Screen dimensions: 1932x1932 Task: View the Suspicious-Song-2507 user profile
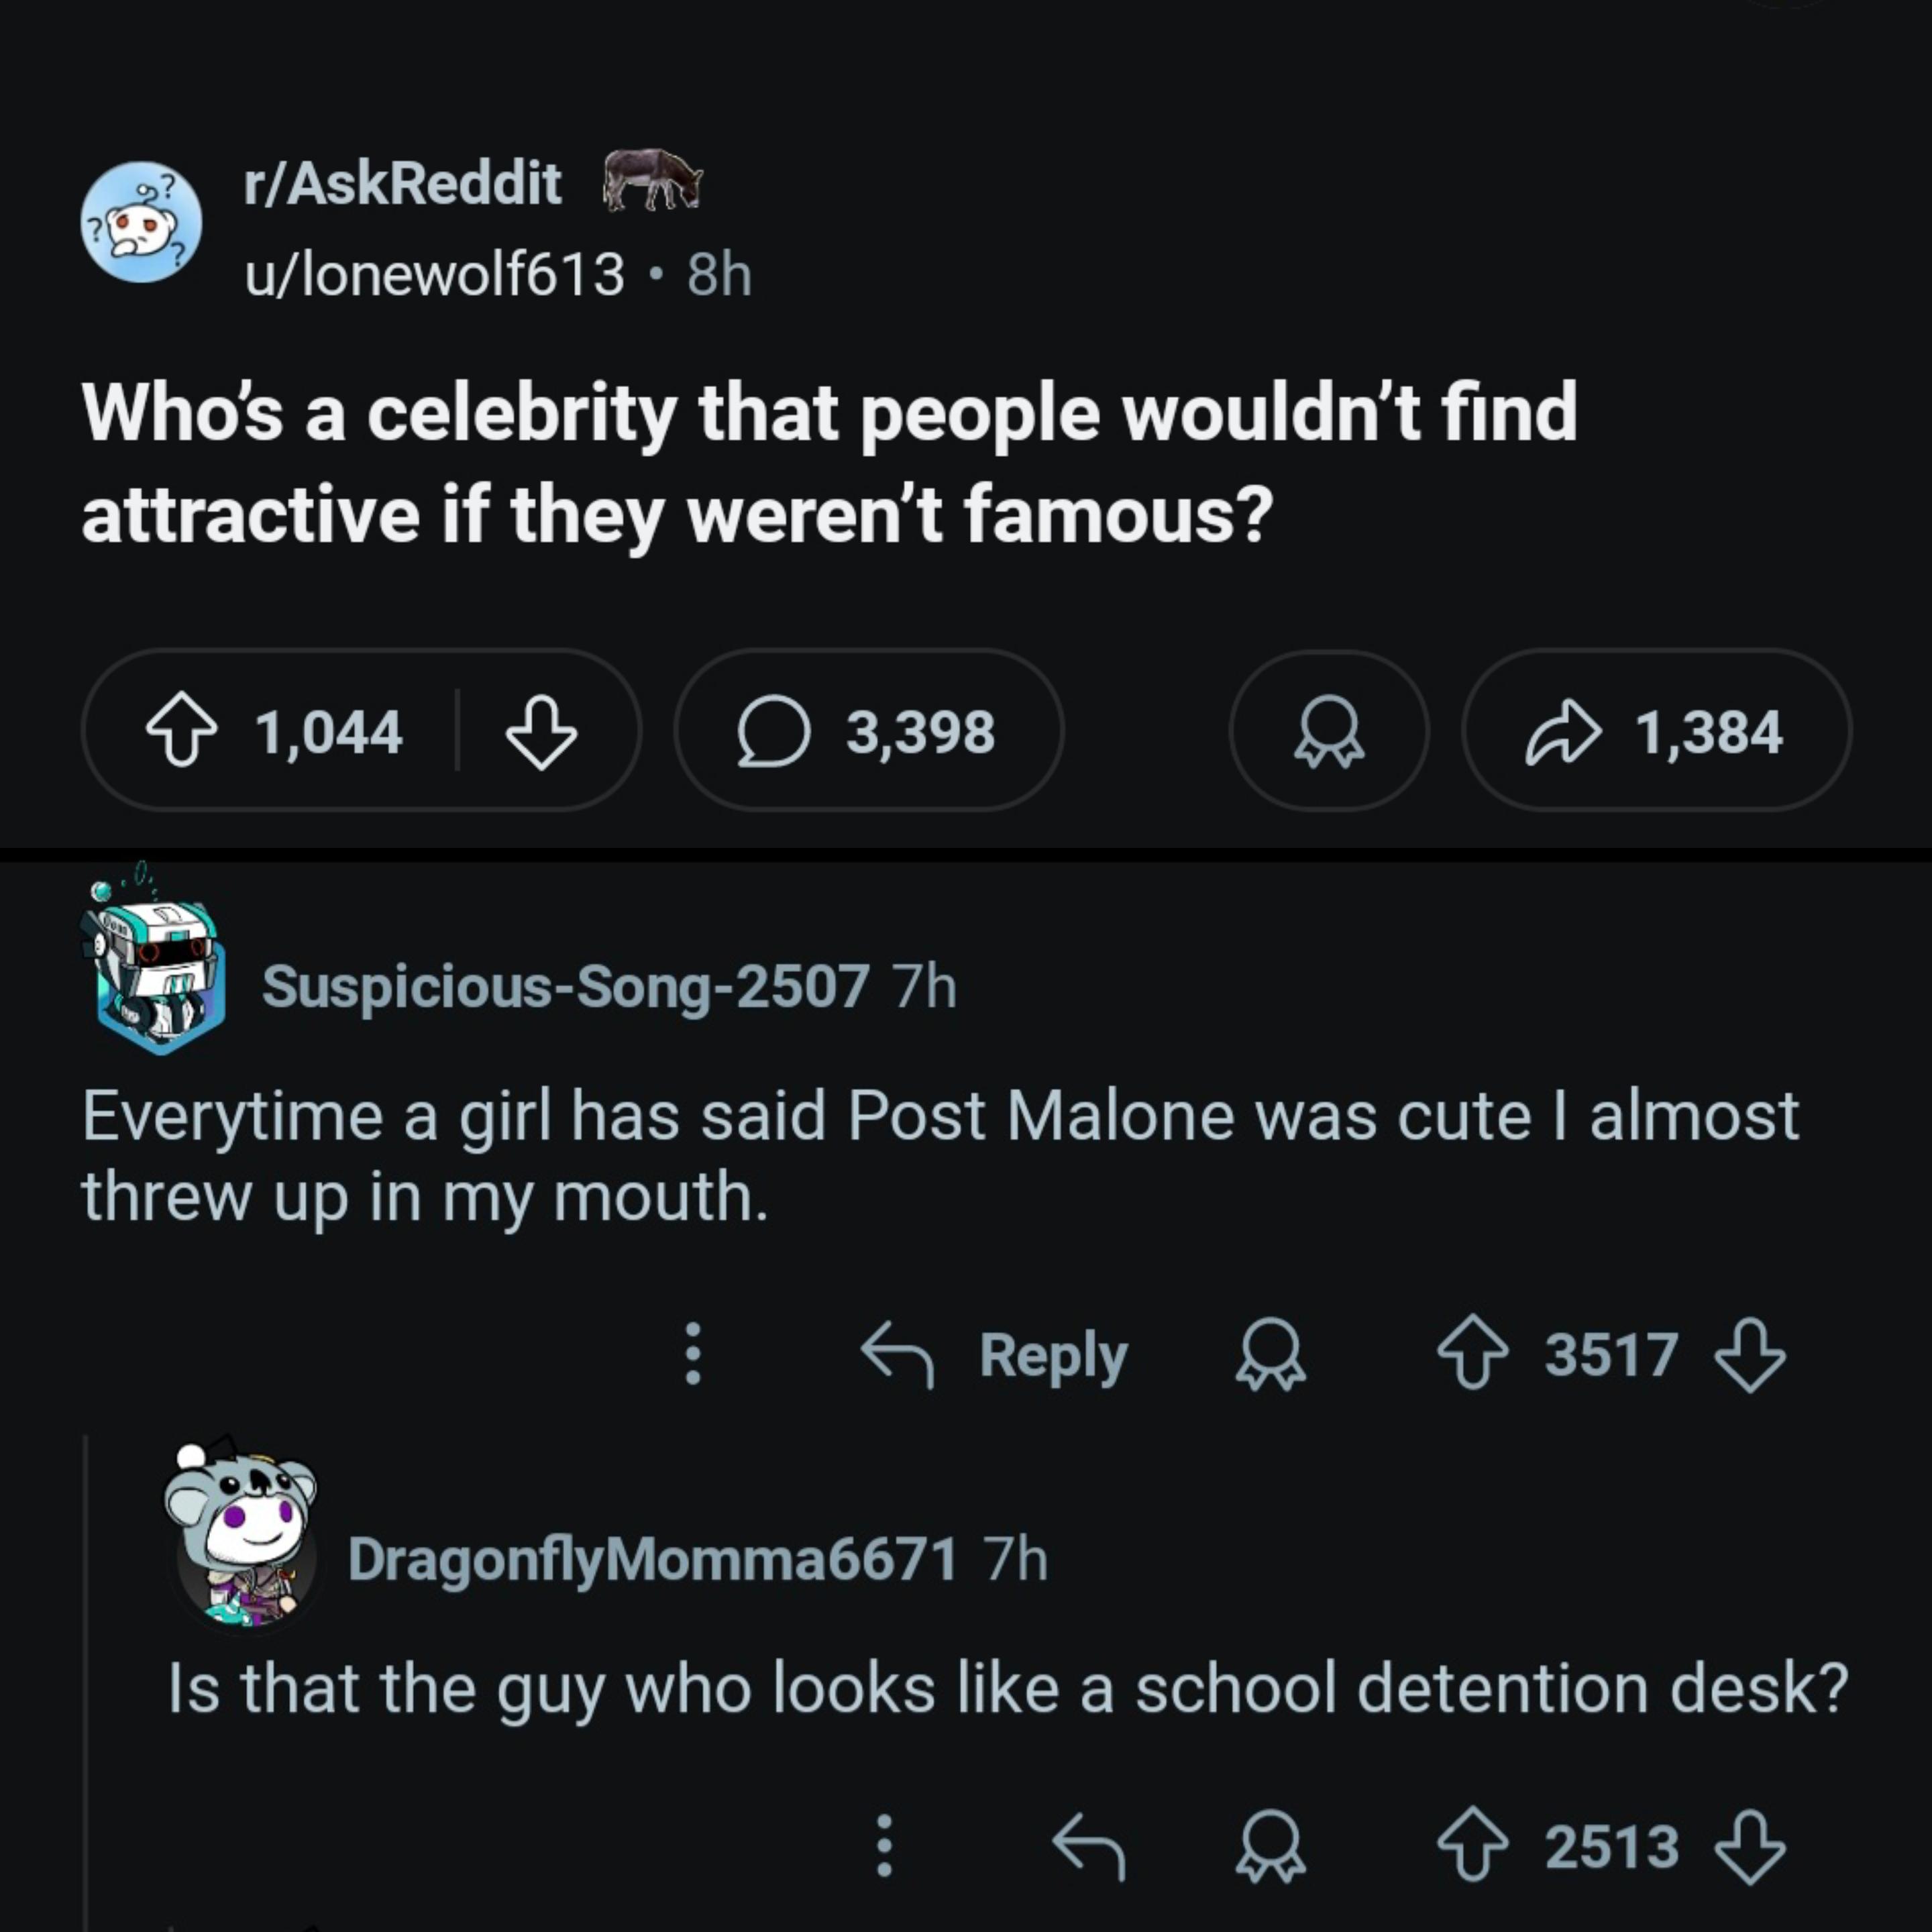565,987
